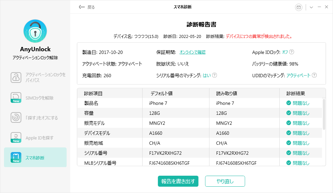Click red デバイスに1つの異常が検出されました text
This screenshot has width=333, height=193.
coord(259,36)
